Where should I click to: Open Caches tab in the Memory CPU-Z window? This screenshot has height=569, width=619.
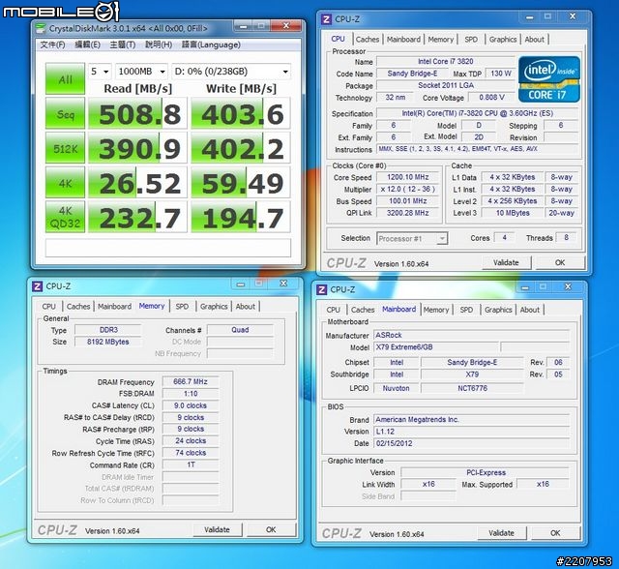pos(78,307)
